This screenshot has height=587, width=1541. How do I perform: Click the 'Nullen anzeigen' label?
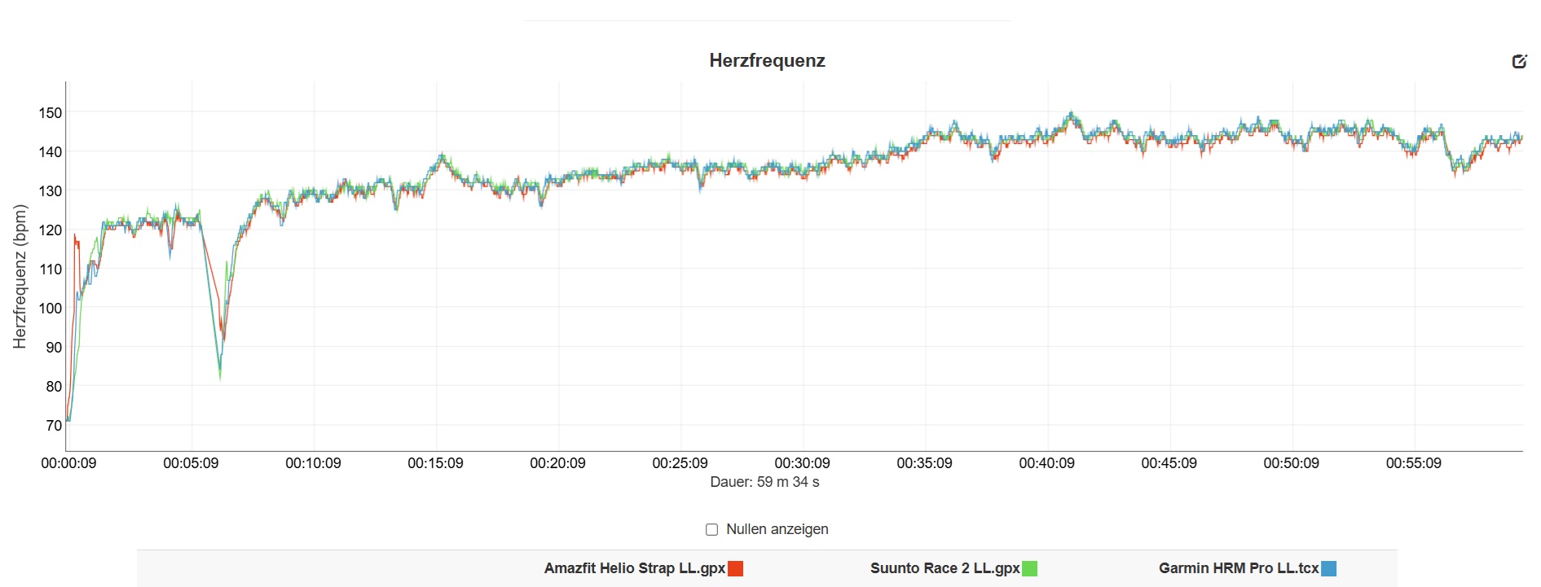[777, 529]
